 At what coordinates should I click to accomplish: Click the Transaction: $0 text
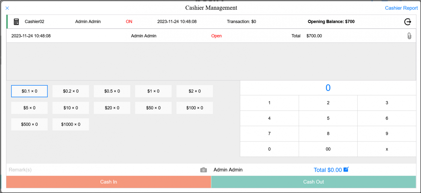tap(242, 22)
